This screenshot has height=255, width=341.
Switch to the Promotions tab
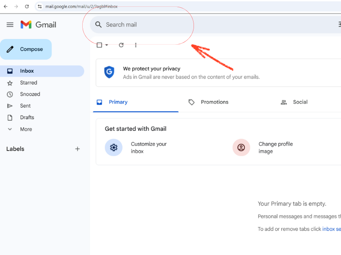214,102
